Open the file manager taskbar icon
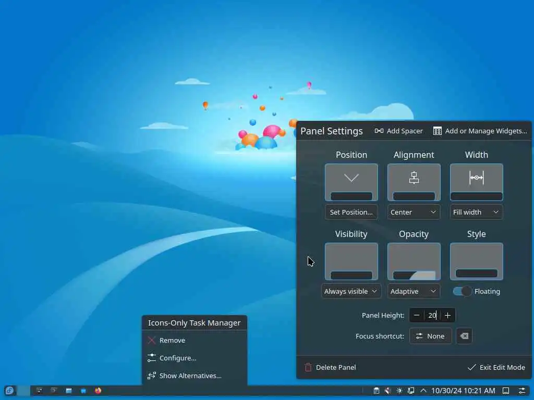 tap(69, 391)
